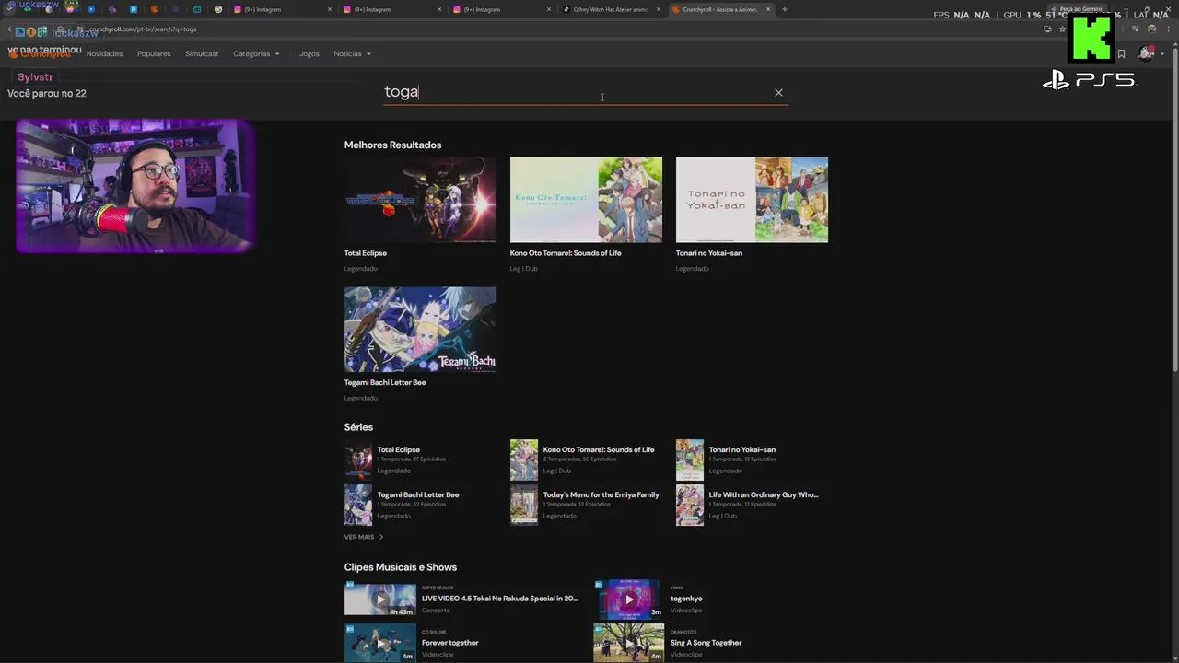This screenshot has height=663, width=1179.
Task: Open Life With an Ordinary Guy small thumbnail
Action: pos(690,505)
